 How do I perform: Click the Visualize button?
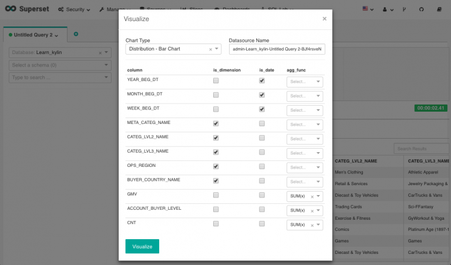pyautogui.click(x=142, y=246)
